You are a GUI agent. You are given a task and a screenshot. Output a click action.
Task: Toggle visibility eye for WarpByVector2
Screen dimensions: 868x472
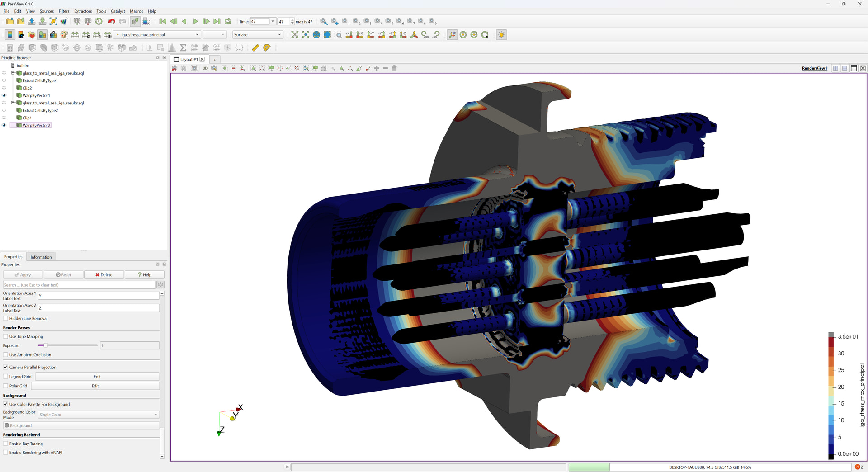[x=5, y=125]
